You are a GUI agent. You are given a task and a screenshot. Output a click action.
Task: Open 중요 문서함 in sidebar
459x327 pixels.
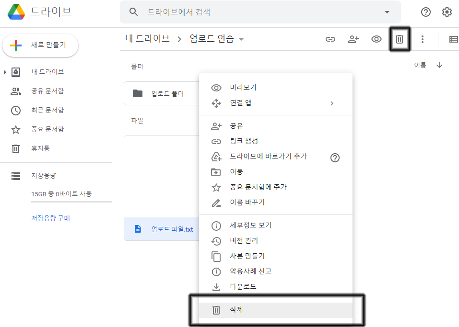click(47, 129)
